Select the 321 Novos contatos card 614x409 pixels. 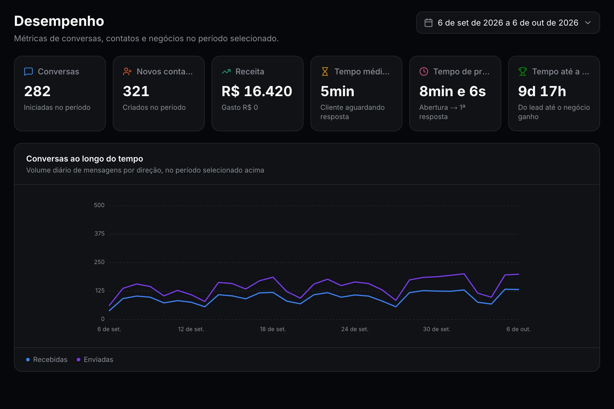(x=159, y=94)
